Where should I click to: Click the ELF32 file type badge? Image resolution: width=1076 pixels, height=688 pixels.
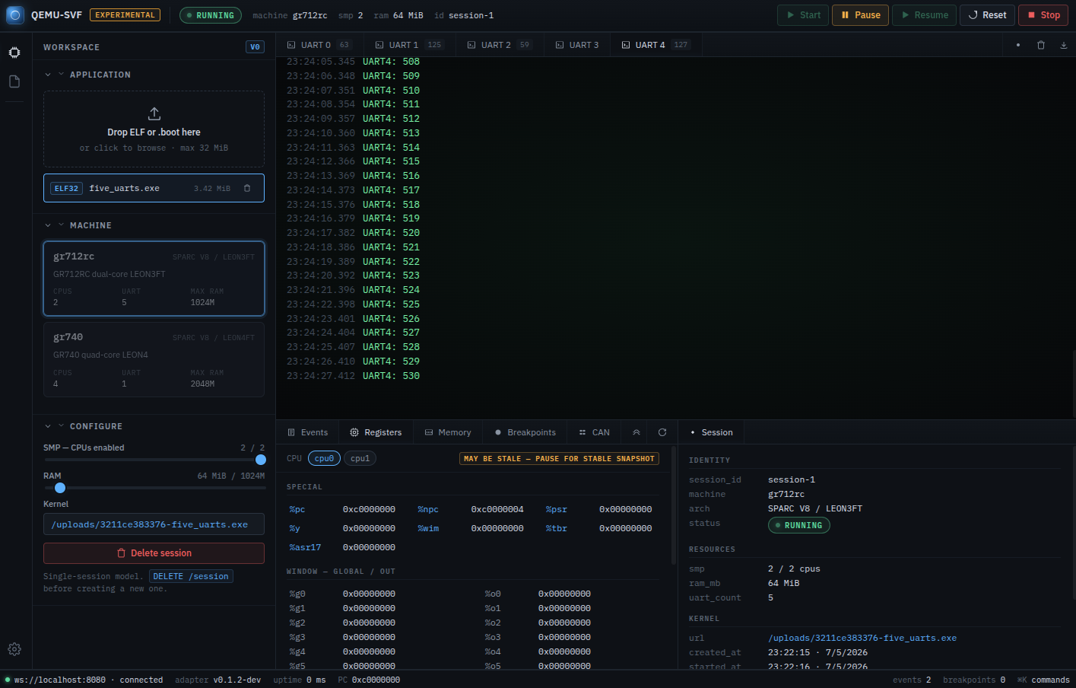click(x=66, y=188)
